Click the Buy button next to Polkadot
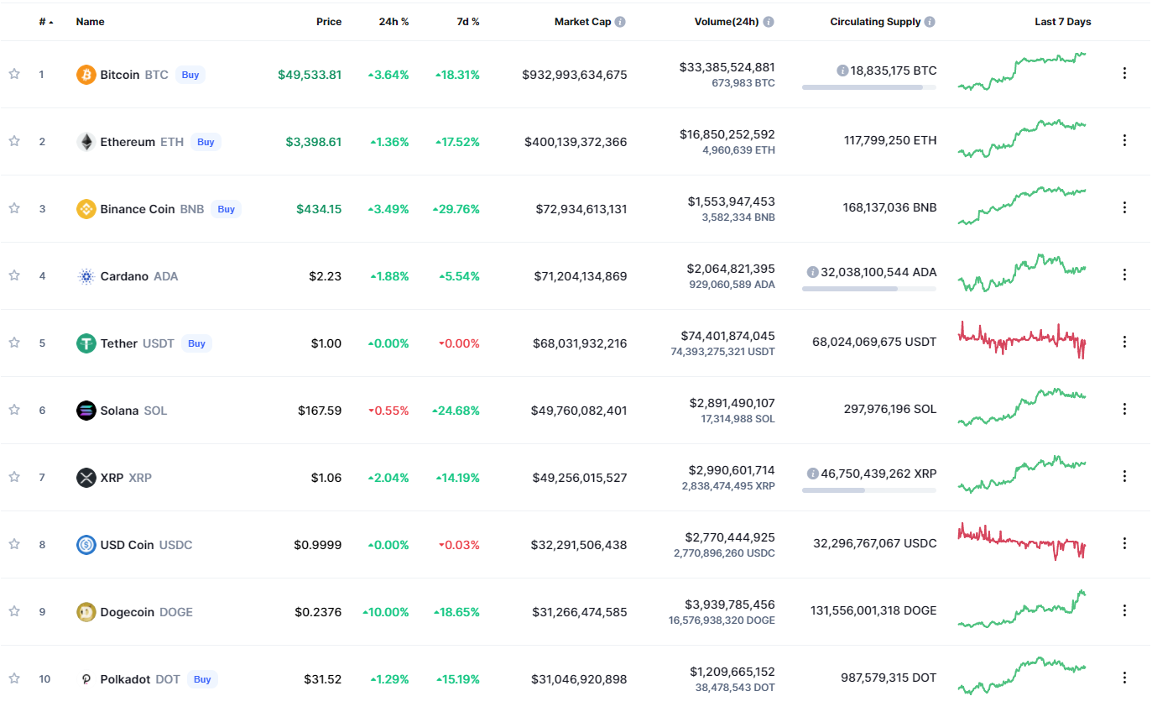This screenshot has width=1152, height=712. (x=202, y=679)
